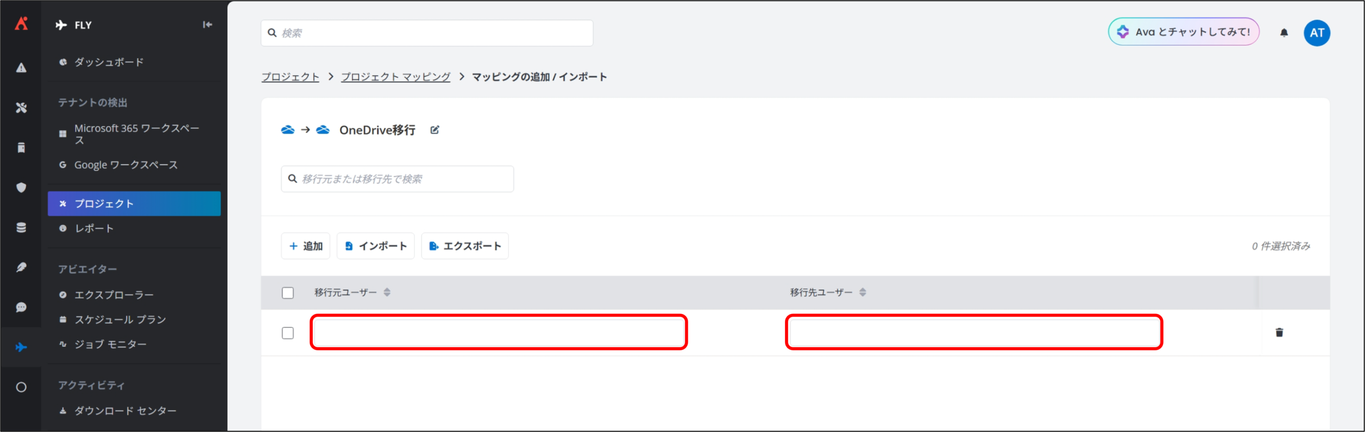This screenshot has height=432, width=1365.
Task: Go to プロジェクト マッピング breadcrumb link
Action: pyautogui.click(x=396, y=77)
